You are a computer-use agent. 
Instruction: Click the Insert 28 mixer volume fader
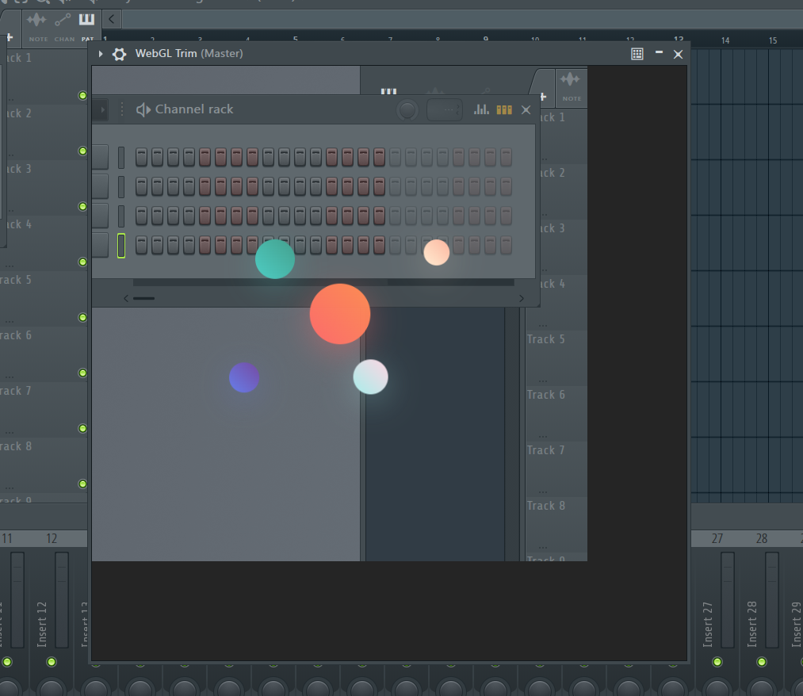click(772, 600)
